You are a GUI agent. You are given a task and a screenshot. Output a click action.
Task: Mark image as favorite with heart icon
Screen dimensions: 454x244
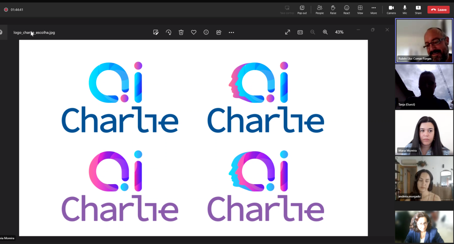(194, 32)
